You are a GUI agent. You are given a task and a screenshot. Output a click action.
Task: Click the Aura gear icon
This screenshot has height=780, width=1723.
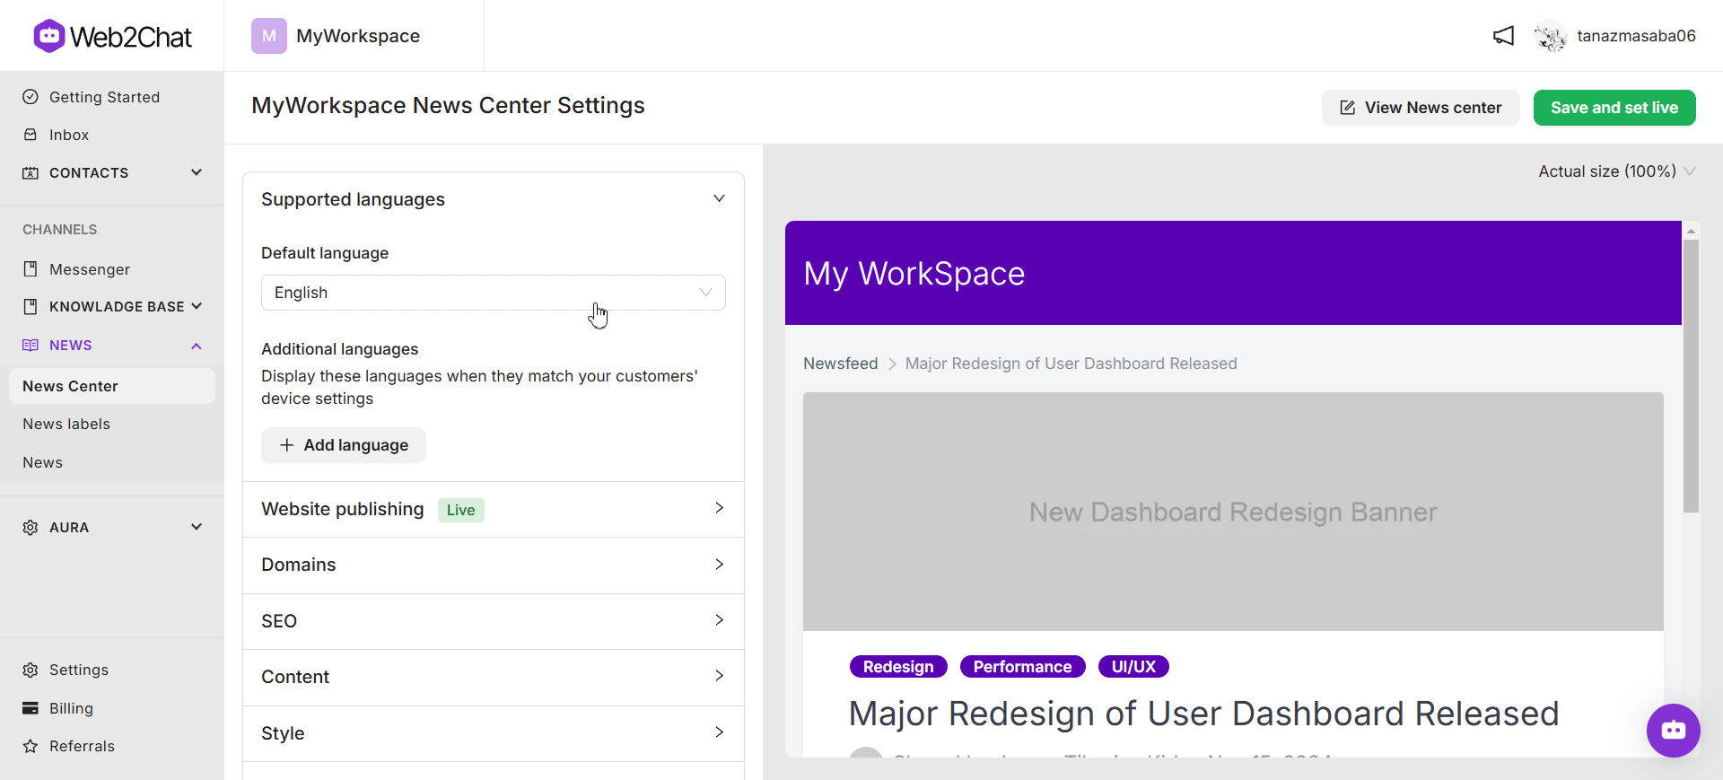click(31, 528)
